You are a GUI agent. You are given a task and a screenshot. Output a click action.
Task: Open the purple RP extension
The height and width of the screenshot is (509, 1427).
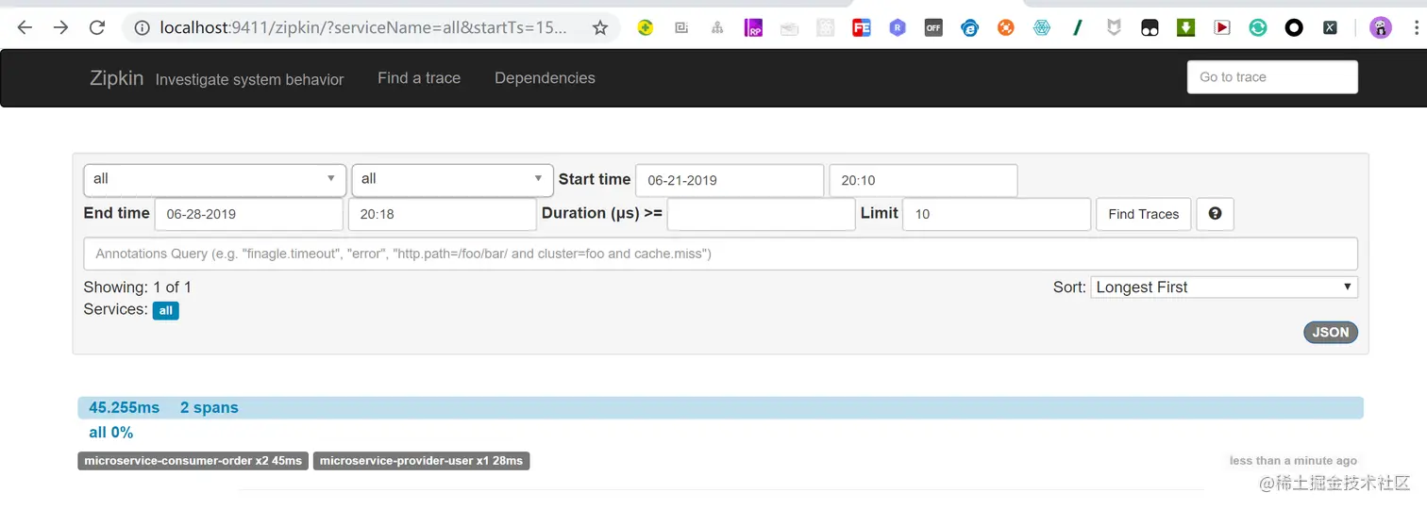[753, 28]
